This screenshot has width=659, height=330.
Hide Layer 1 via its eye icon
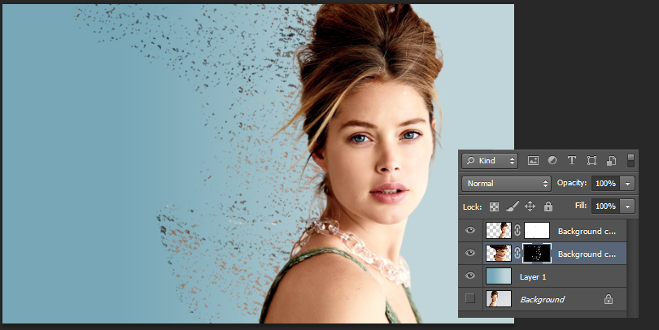tap(470, 276)
